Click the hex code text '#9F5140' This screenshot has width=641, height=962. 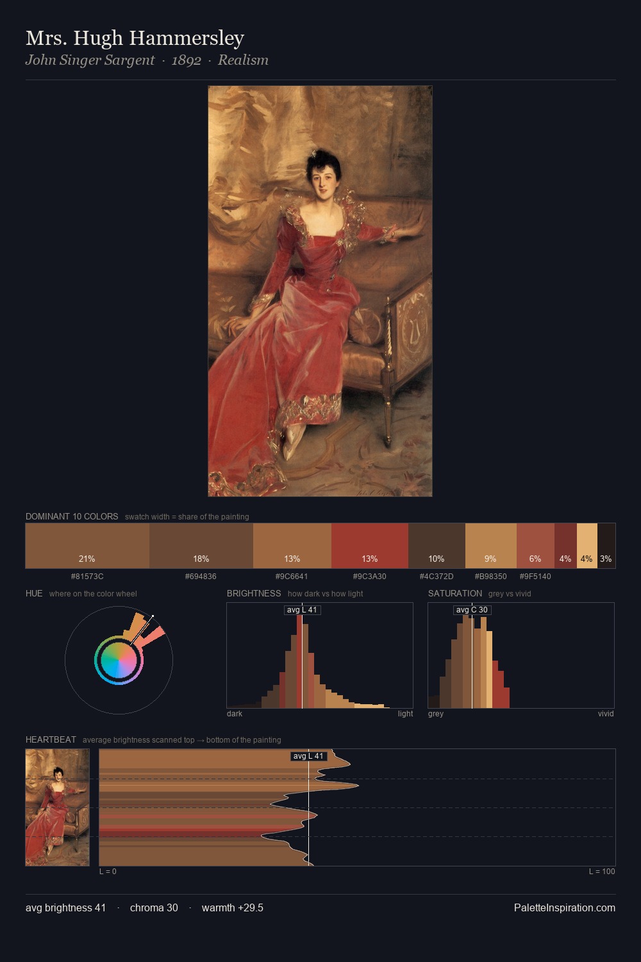[x=535, y=577]
